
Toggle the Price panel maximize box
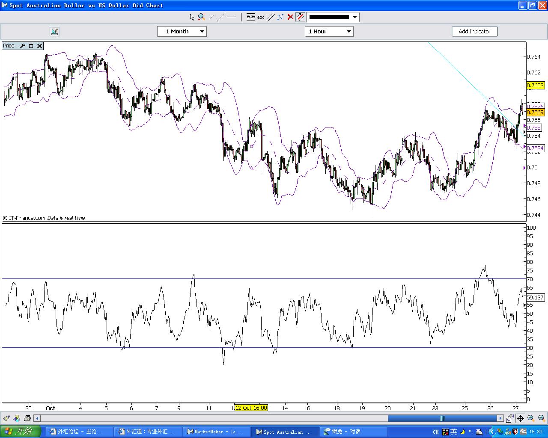point(31,46)
